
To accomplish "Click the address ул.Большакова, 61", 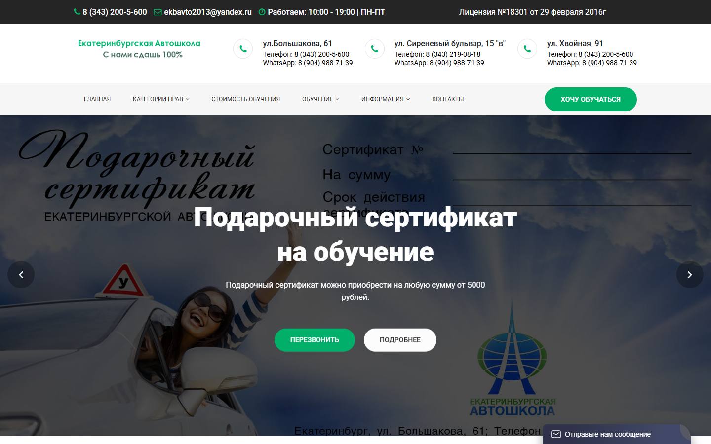I will tap(298, 43).
